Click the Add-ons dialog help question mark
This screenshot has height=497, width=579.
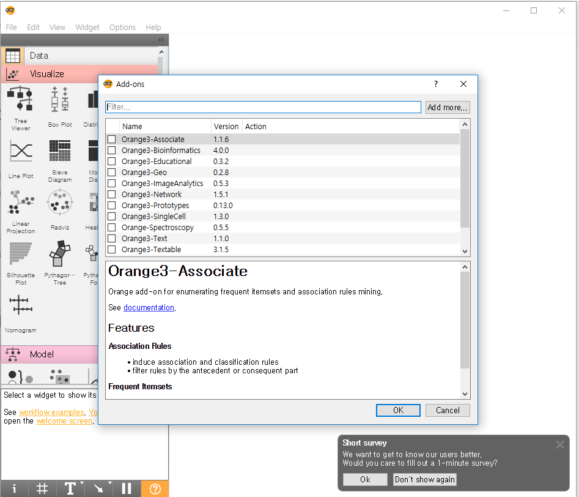coord(436,84)
